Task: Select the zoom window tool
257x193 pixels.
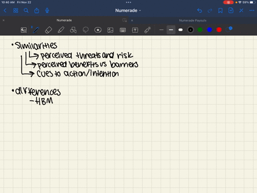Action: coord(24,30)
